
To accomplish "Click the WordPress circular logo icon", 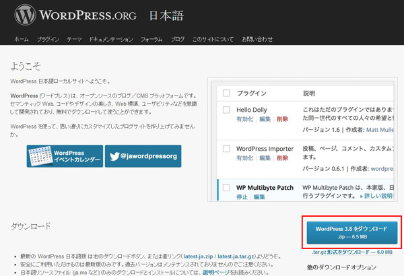I will pos(25,15).
